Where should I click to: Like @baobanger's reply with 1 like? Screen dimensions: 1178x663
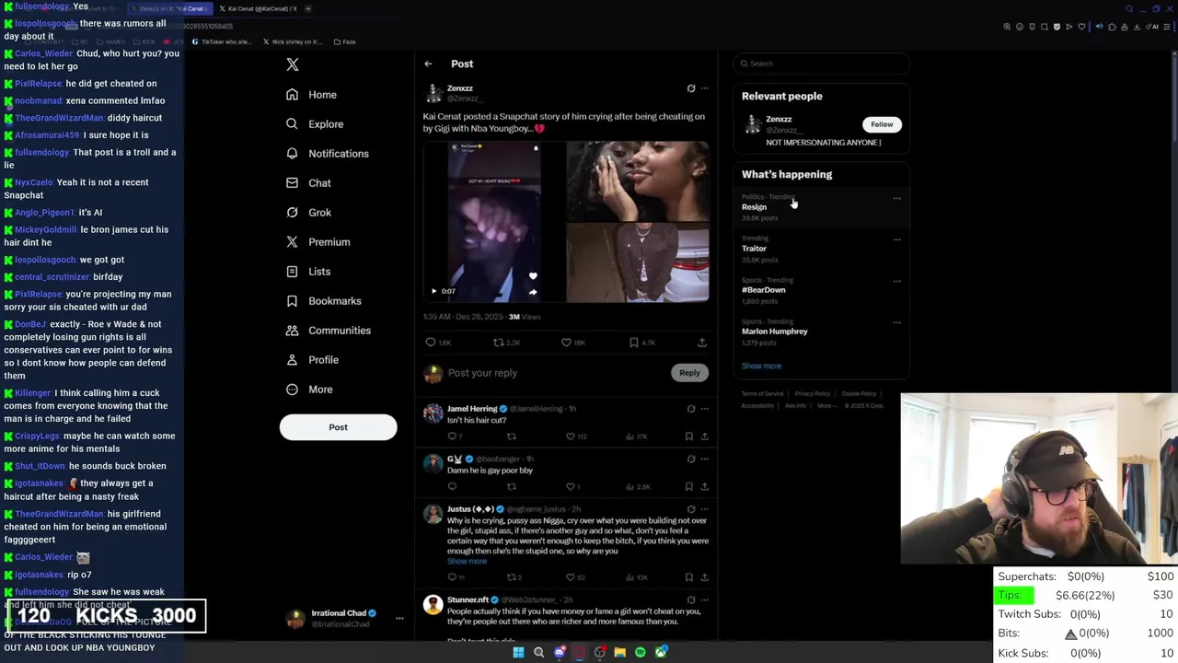(x=572, y=486)
